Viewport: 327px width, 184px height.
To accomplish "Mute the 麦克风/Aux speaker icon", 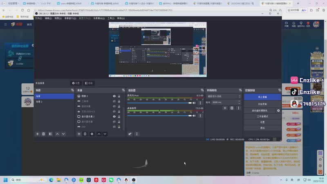I will point(194,103).
